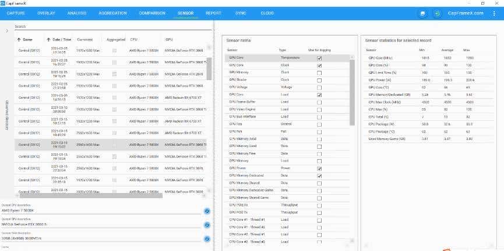The width and height of the screenshot is (504, 251).
Task: Disable logging for GPU Core Clock
Action: click(x=319, y=66)
